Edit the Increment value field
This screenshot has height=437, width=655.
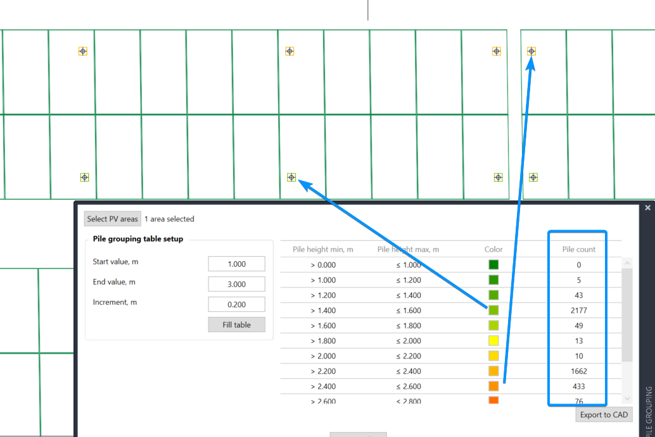coord(236,304)
